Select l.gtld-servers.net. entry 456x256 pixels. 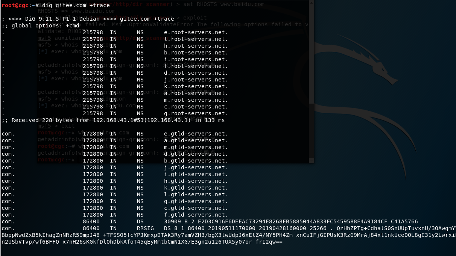(x=196, y=194)
